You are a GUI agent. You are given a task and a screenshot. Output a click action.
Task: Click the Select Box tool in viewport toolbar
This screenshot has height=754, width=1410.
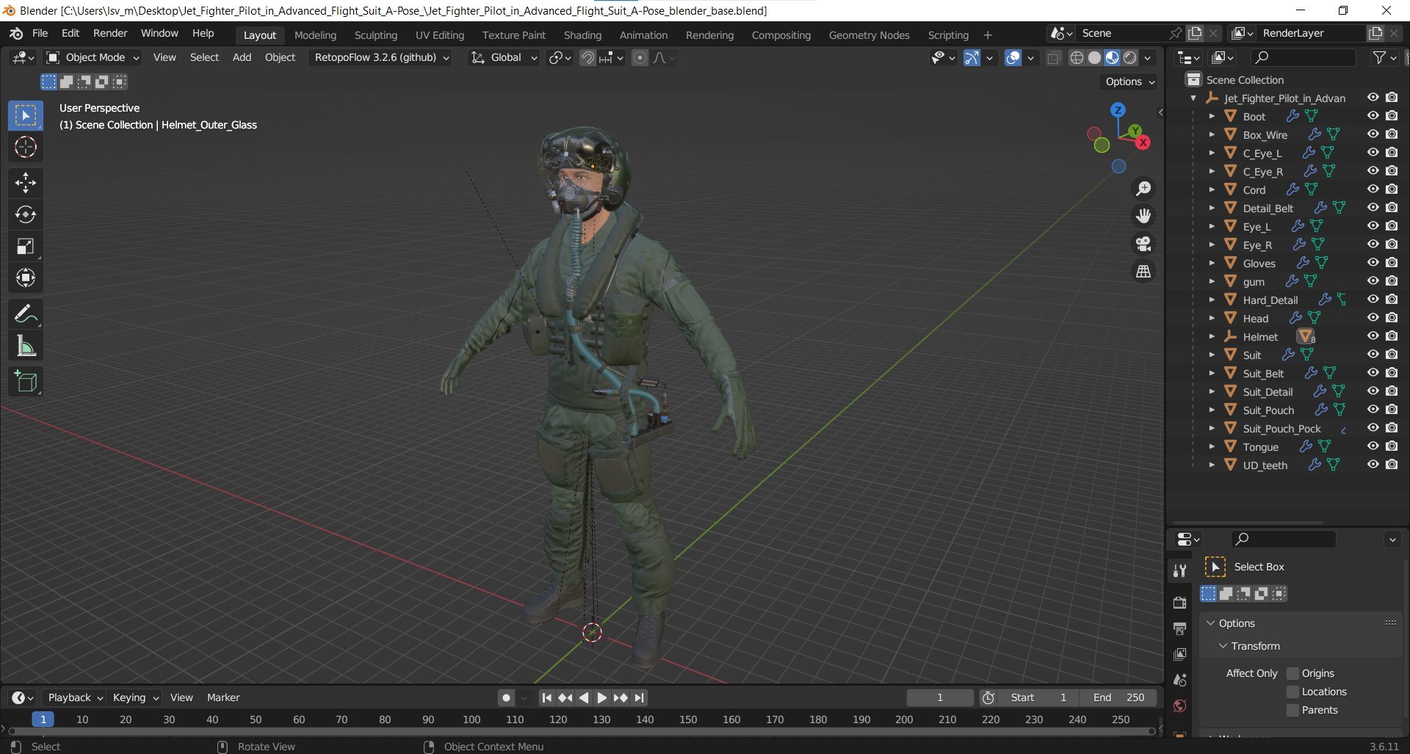pyautogui.click(x=26, y=116)
